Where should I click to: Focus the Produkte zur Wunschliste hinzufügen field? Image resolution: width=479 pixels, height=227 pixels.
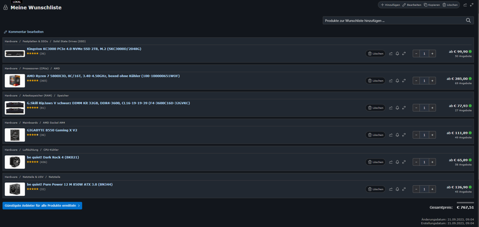pyautogui.click(x=394, y=21)
